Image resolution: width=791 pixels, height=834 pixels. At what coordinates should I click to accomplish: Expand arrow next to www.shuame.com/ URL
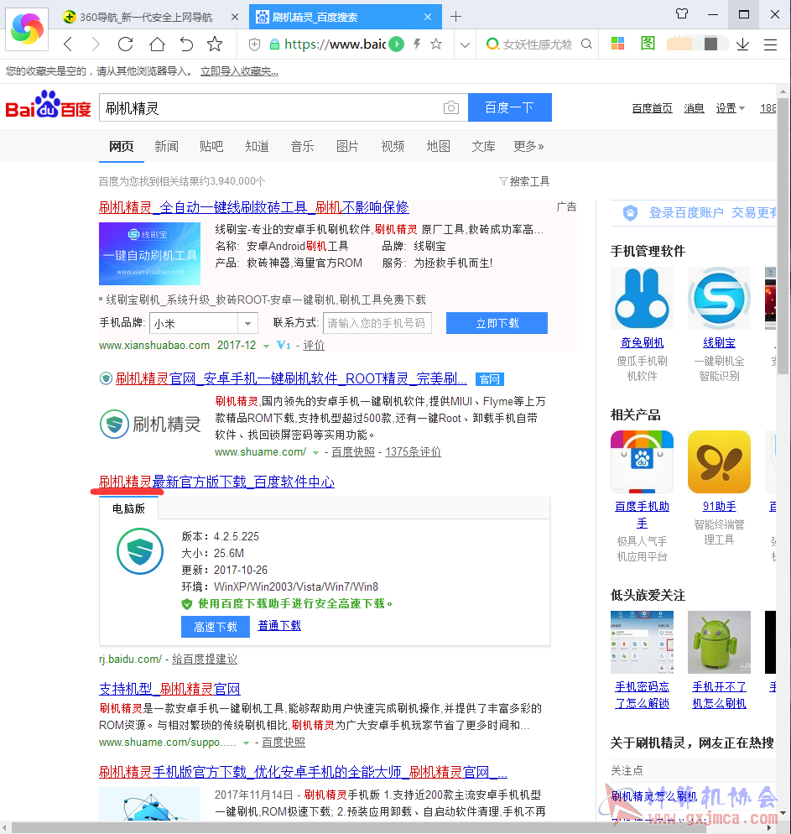[315, 452]
